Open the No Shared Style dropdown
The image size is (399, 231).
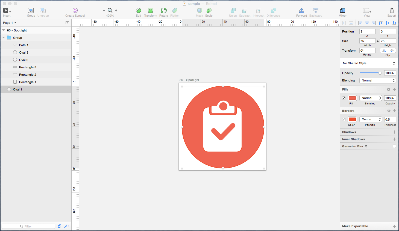pos(369,63)
